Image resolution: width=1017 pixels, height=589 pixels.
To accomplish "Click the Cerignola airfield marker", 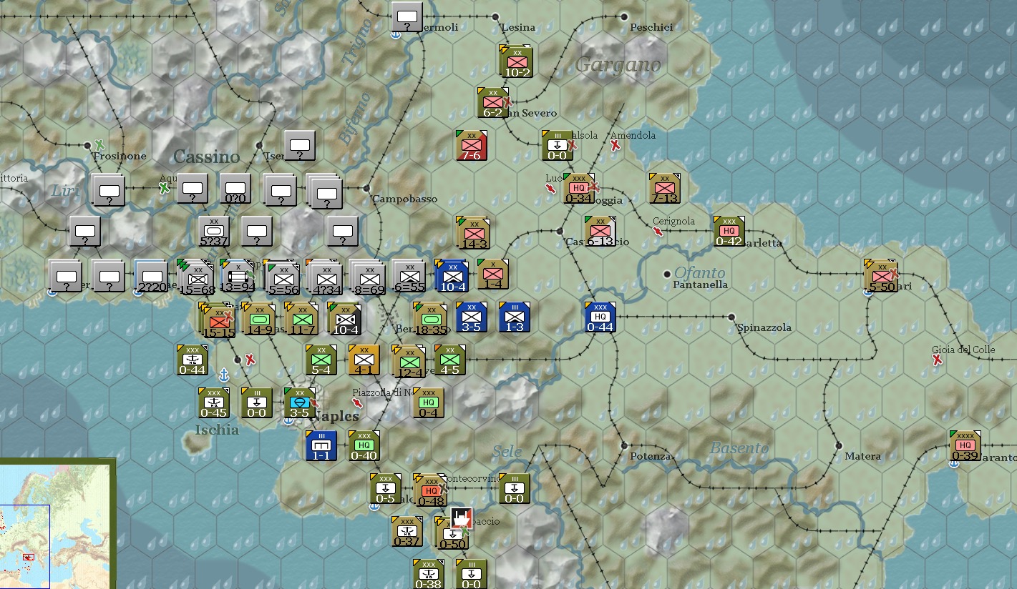I will [658, 232].
